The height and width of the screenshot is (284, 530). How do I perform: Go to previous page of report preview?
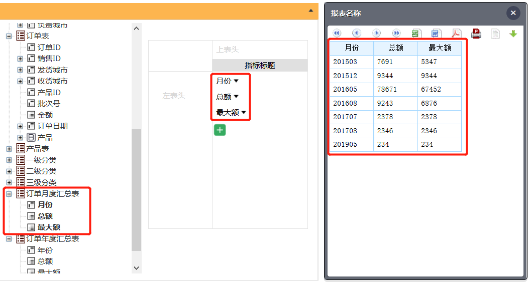pyautogui.click(x=356, y=33)
